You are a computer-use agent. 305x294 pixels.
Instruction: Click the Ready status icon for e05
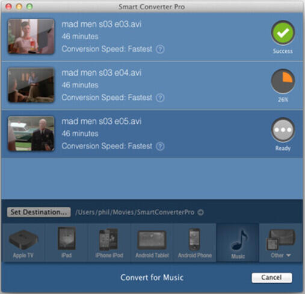[x=283, y=130]
